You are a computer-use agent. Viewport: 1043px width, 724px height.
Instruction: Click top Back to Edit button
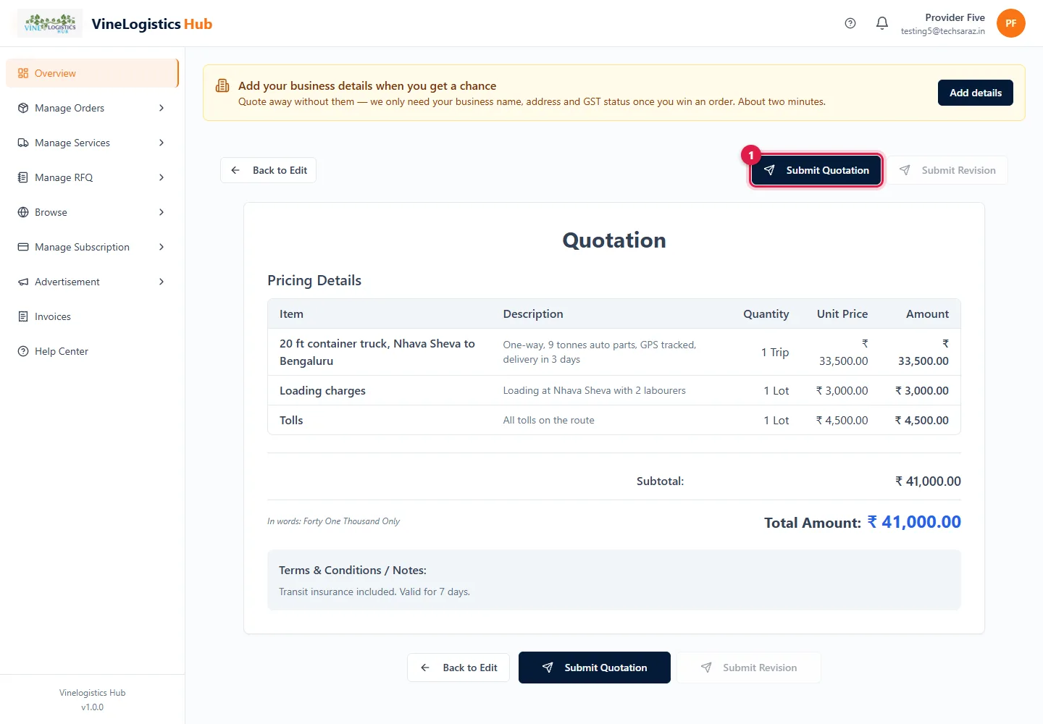(x=268, y=170)
